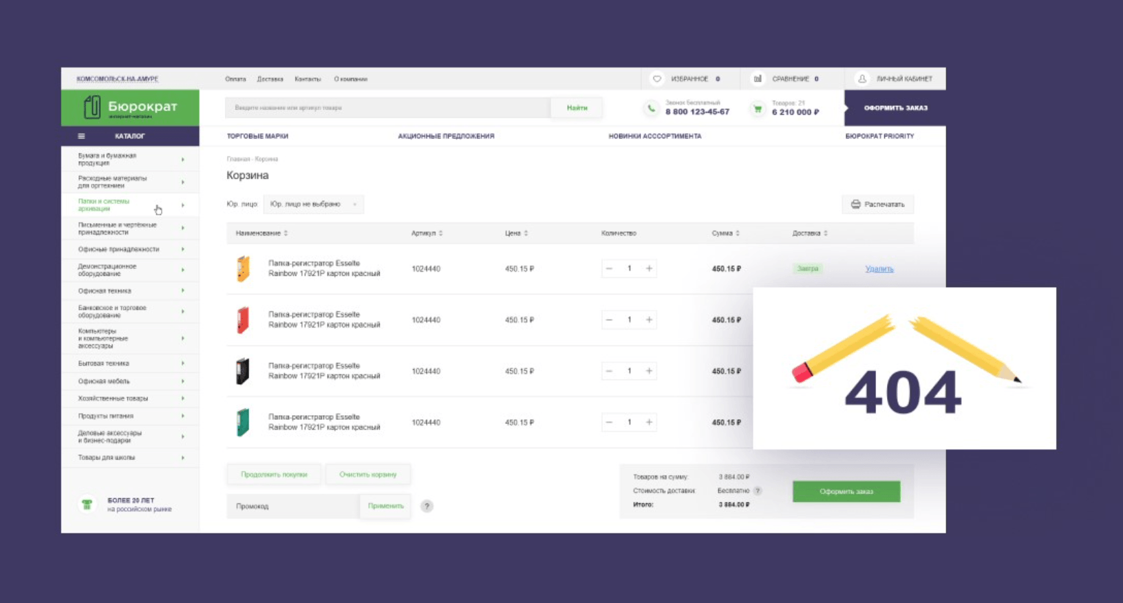Viewport: 1123px width, 603px height.
Task: Open favorites via the heart icon
Action: pyautogui.click(x=657, y=78)
